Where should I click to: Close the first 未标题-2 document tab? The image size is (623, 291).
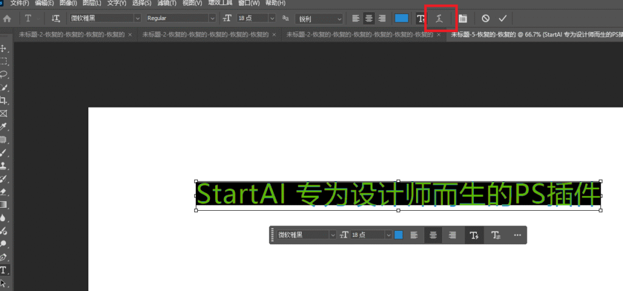[x=130, y=35]
